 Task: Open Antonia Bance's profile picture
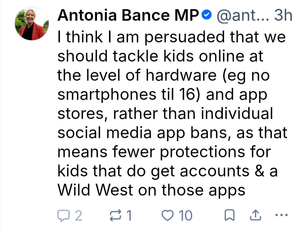tap(32, 24)
